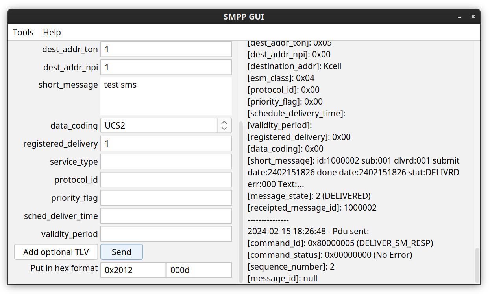The image size is (490, 294).
Task: Click the '[destination_addr]: Kcell' log line
Action: (x=294, y=66)
